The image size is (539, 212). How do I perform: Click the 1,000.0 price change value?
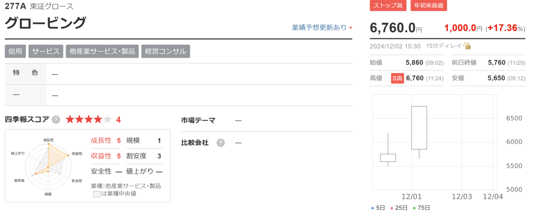[x=460, y=28]
